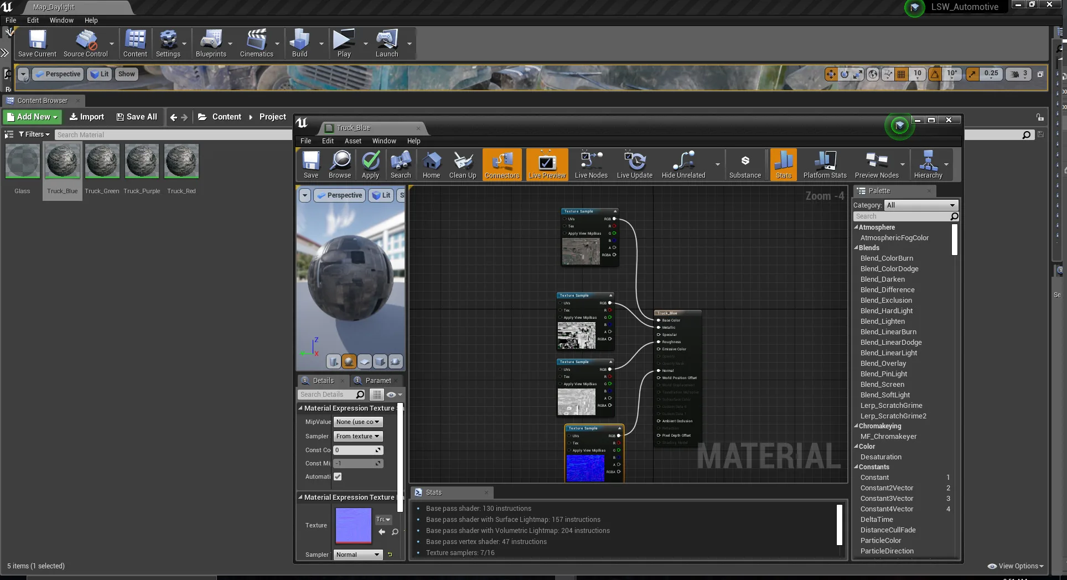Collapse the Constants palette category

pyautogui.click(x=856, y=467)
